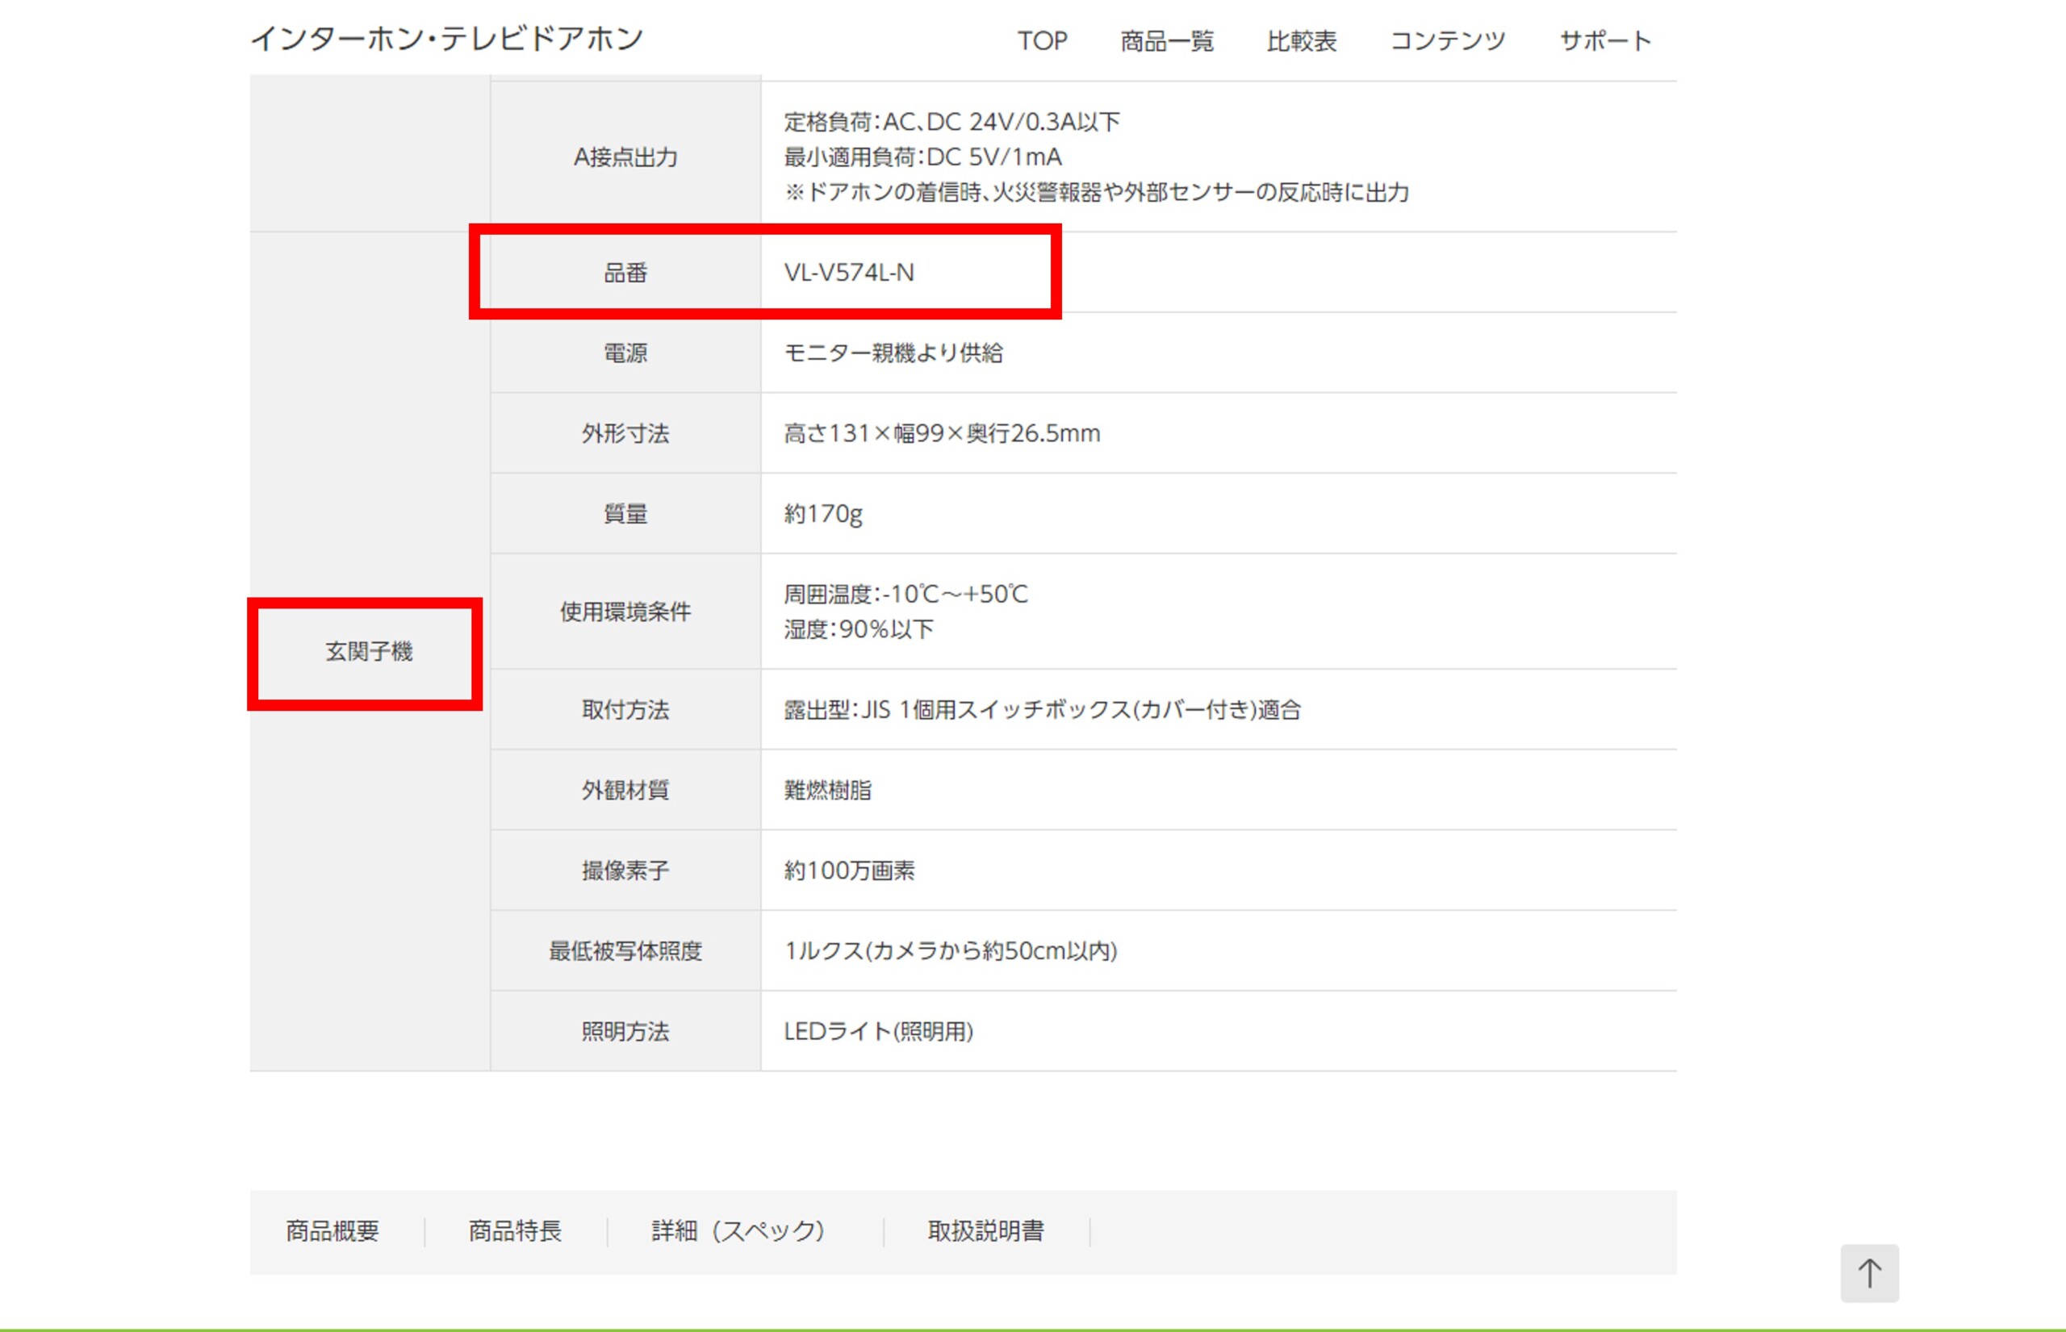Click the 照明方法 row label
The image size is (2066, 1332).
(625, 1031)
